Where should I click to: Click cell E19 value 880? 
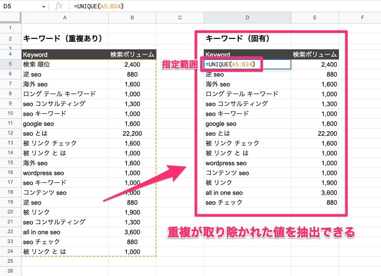pos(315,202)
